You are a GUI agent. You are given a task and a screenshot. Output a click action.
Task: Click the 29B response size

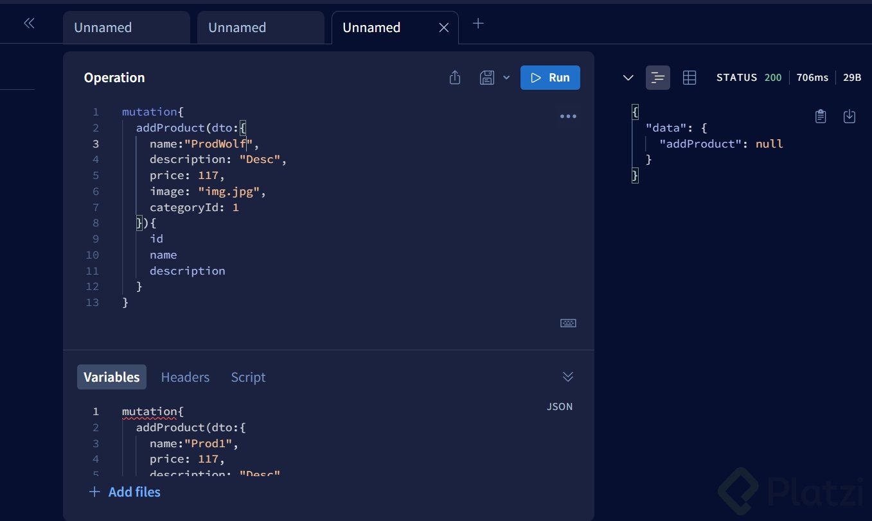[852, 78]
